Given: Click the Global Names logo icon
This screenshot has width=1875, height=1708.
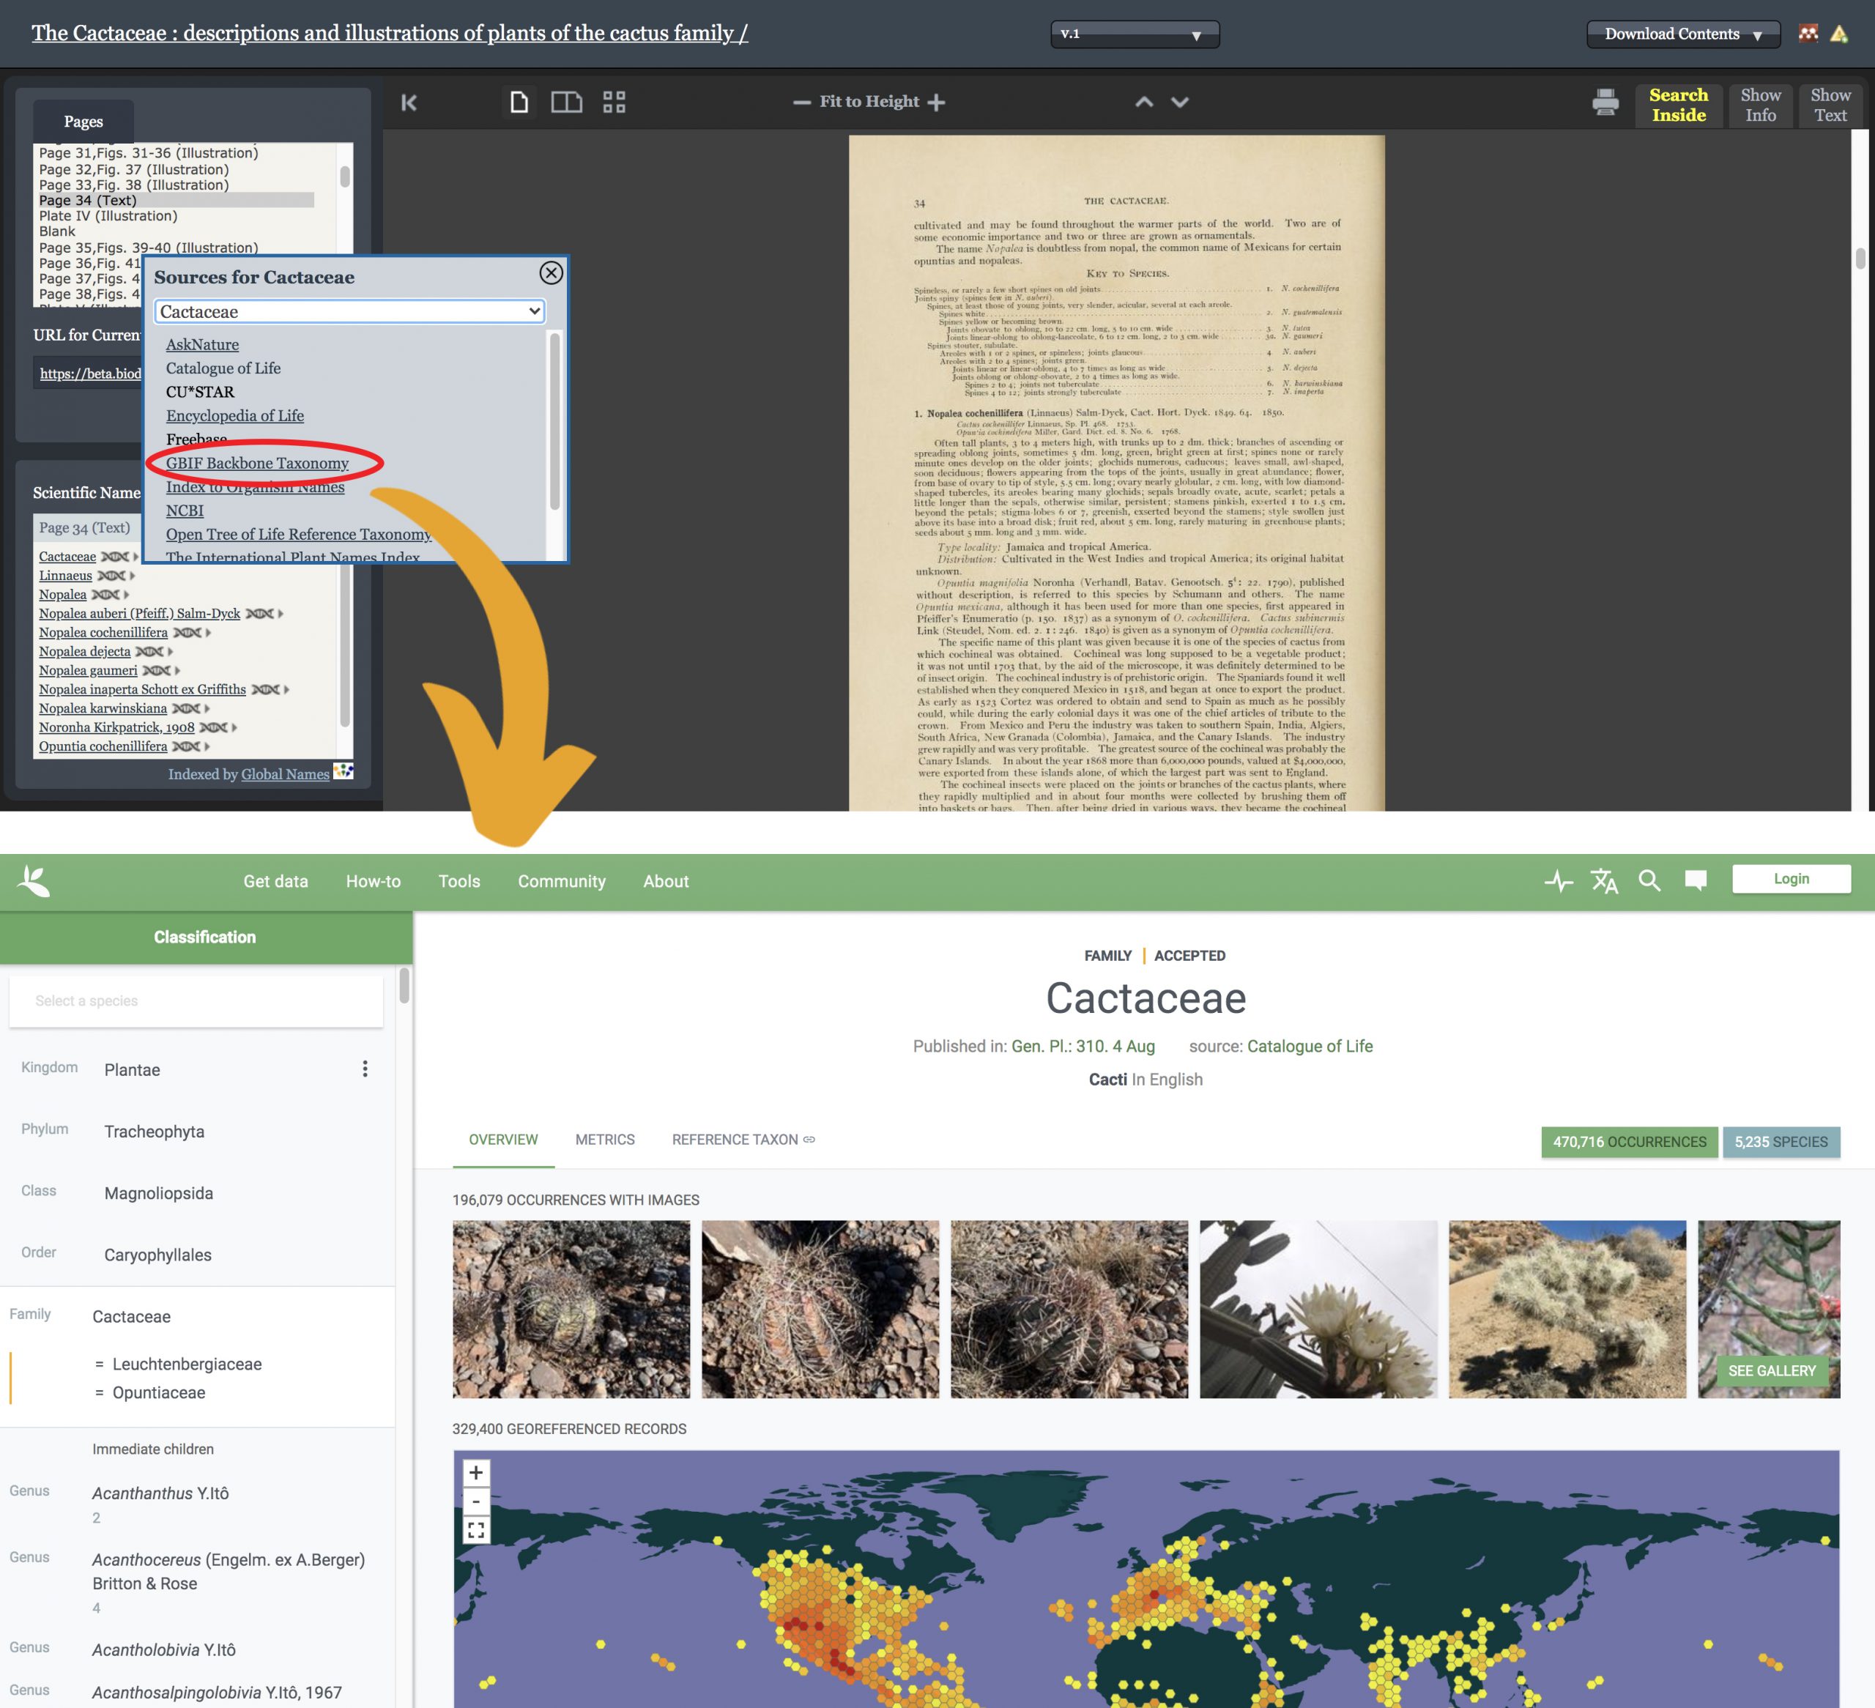Looking at the screenshot, I should click(x=344, y=771).
